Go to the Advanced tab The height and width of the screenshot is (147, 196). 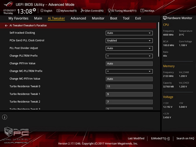pyautogui.click(x=78, y=18)
